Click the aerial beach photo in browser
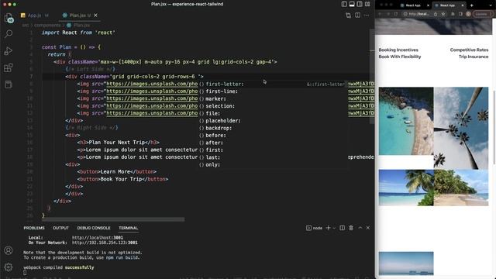Screen dimensions: 496x279 point(406,121)
